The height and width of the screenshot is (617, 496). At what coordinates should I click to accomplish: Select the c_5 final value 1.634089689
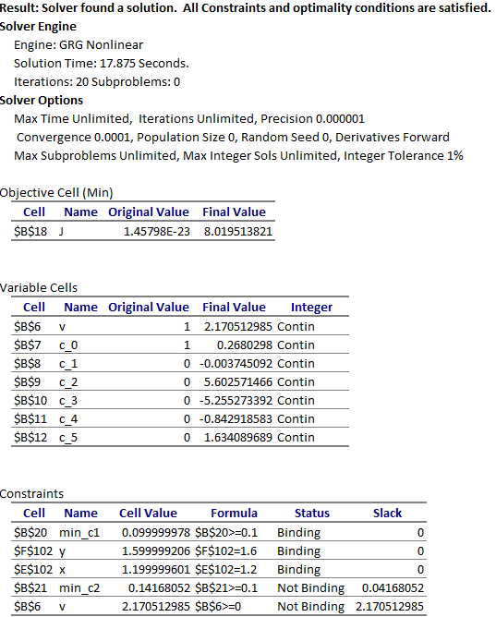coord(238,437)
